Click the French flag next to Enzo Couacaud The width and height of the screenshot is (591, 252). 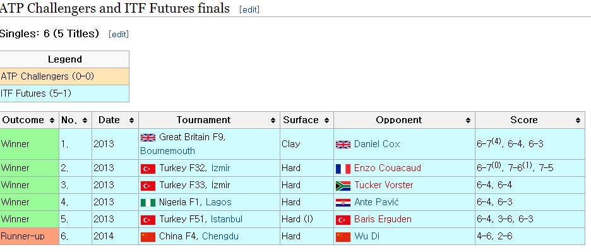[x=343, y=168]
